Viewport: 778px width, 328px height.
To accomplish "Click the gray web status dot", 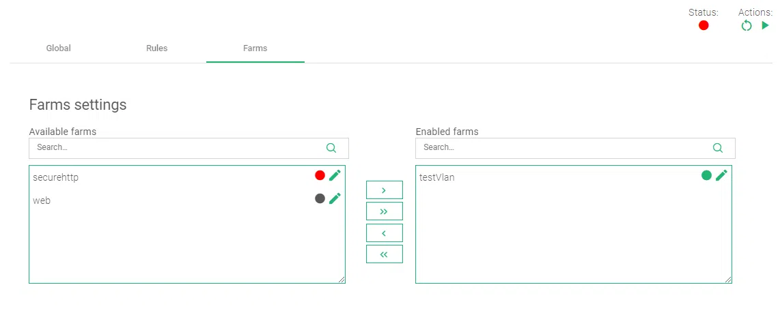I will tap(320, 198).
